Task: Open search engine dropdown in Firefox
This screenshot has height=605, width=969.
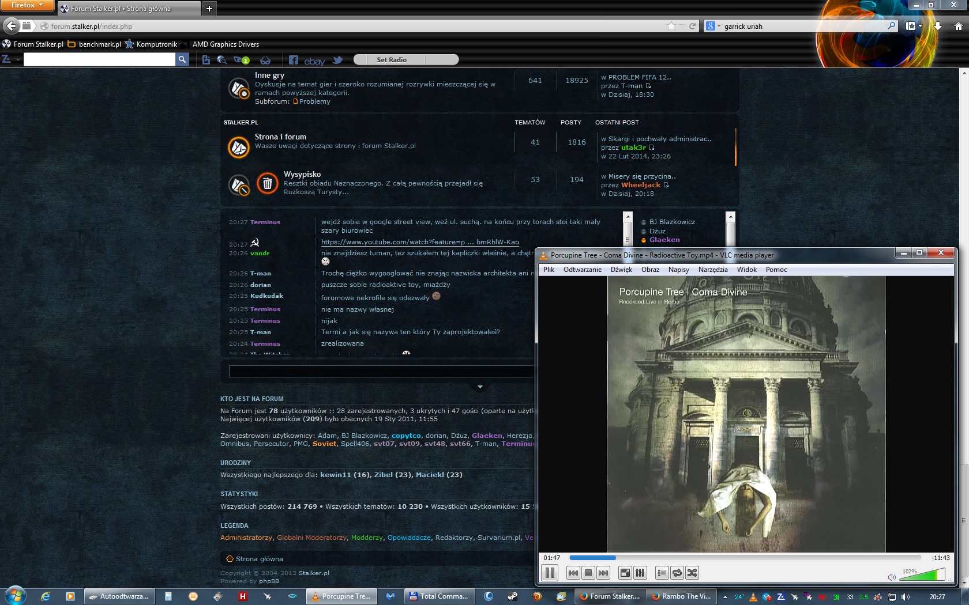Action: 713,26
